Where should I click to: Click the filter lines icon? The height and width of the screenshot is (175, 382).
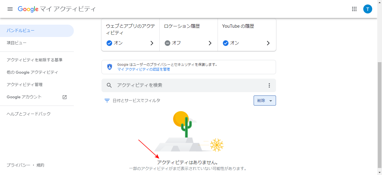point(107,101)
